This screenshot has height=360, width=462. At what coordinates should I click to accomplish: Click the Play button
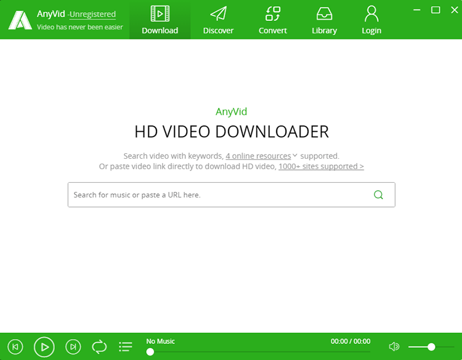44,346
